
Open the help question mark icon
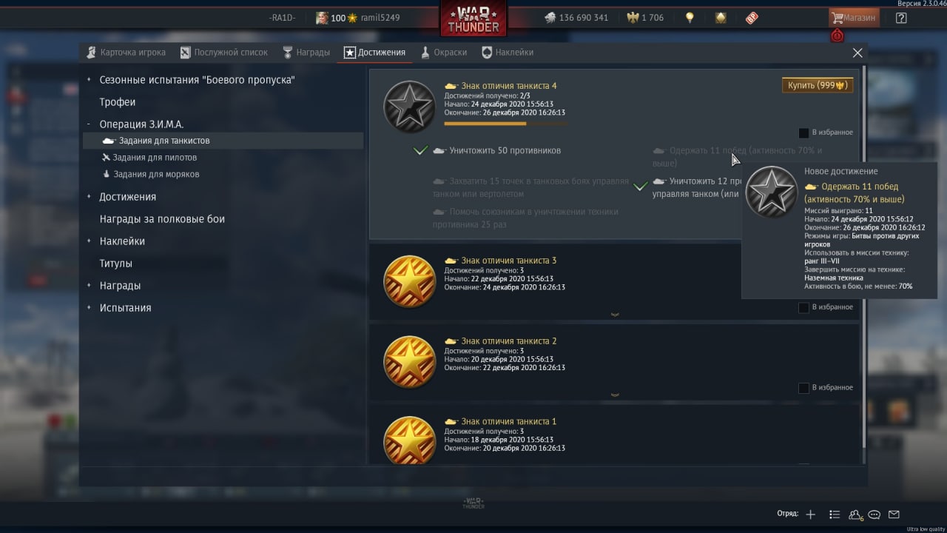(900, 18)
